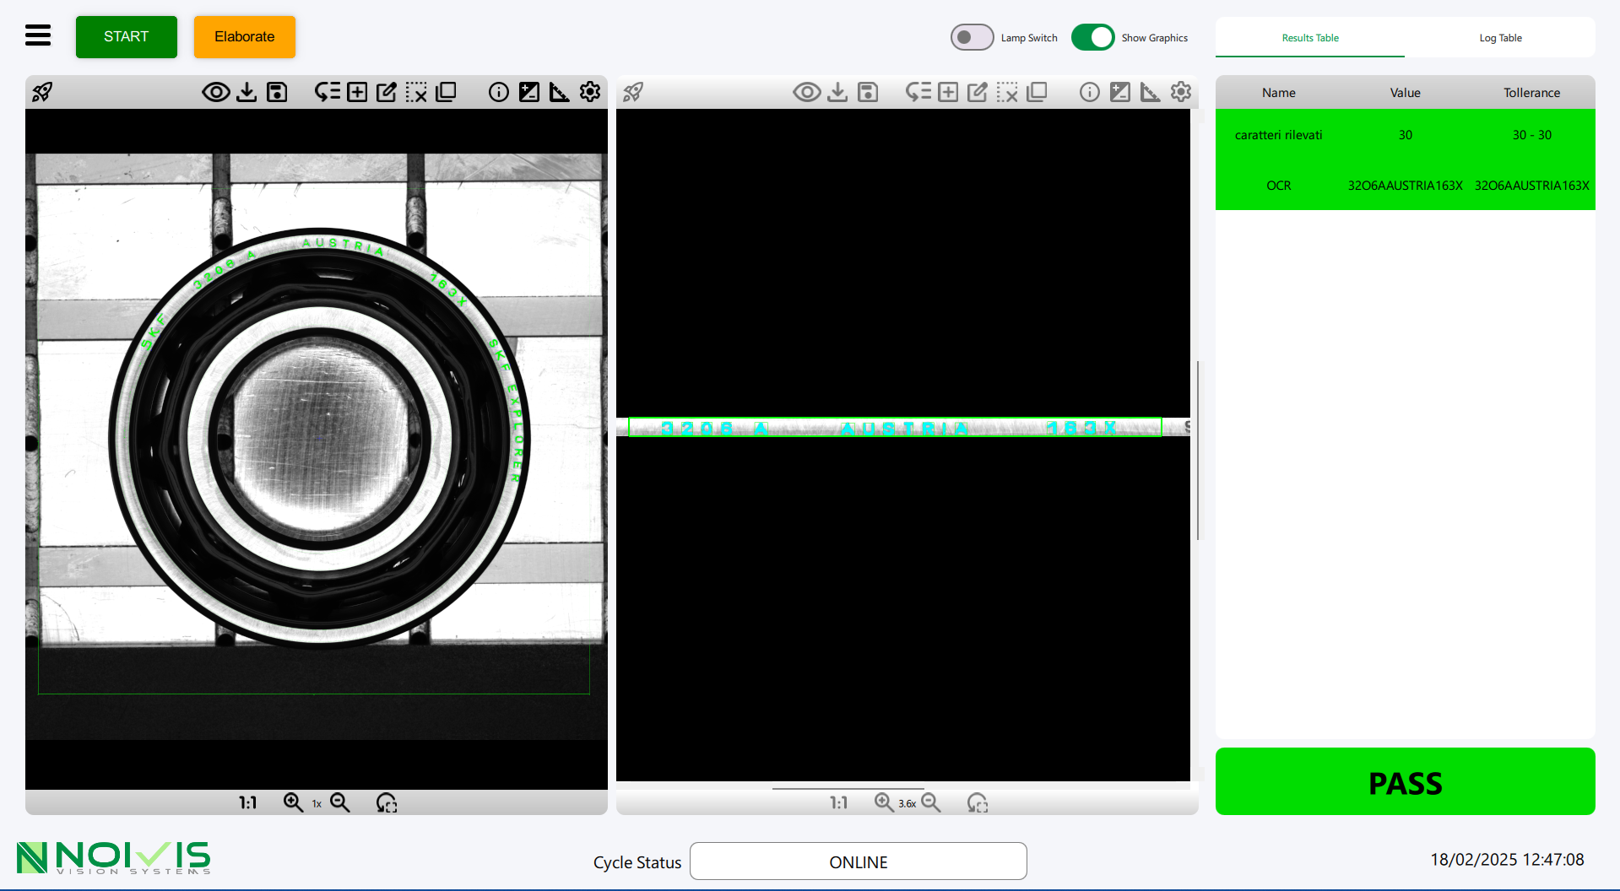The image size is (1620, 891).
Task: Click the left image's 1:1 scale icon
Action: 247,802
